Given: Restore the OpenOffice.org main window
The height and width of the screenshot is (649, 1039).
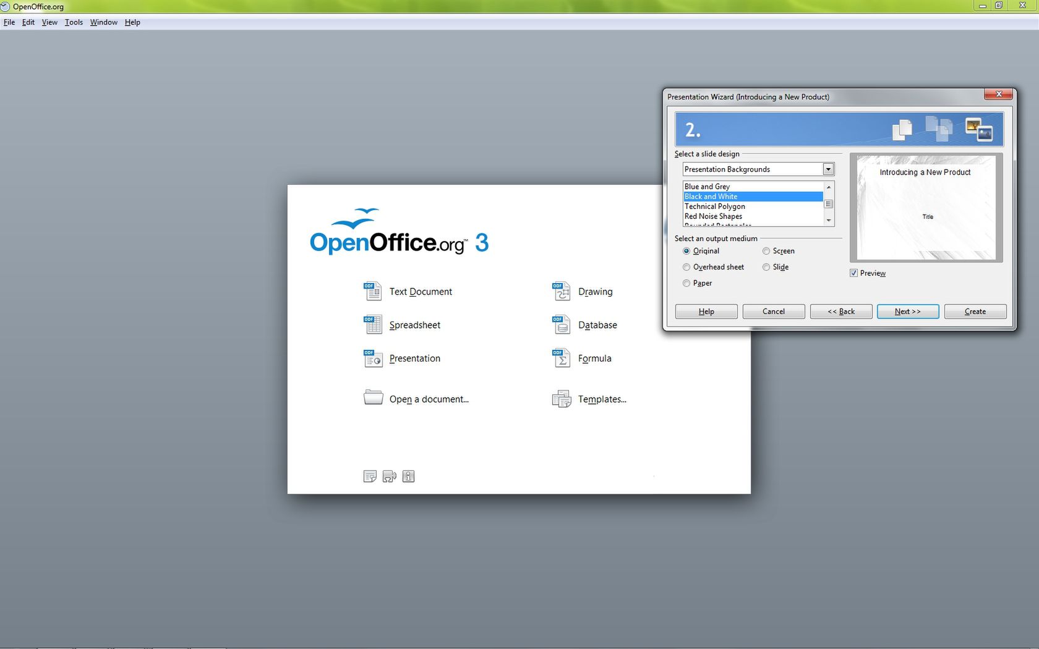Looking at the screenshot, I should pos(998,6).
